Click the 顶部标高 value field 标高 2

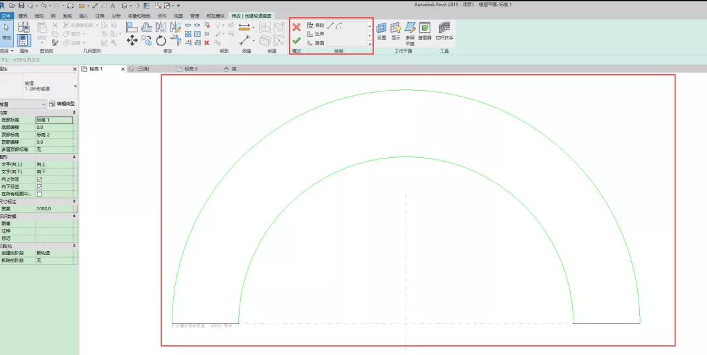point(54,135)
